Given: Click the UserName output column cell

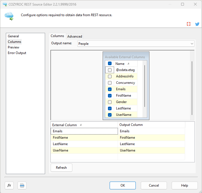Looking at the screenshot, I should click(x=151, y=150).
